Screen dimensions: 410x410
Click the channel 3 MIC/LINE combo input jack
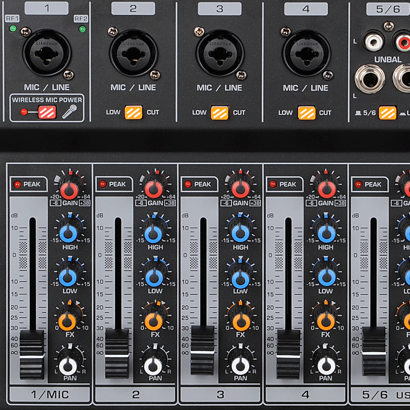click(220, 54)
